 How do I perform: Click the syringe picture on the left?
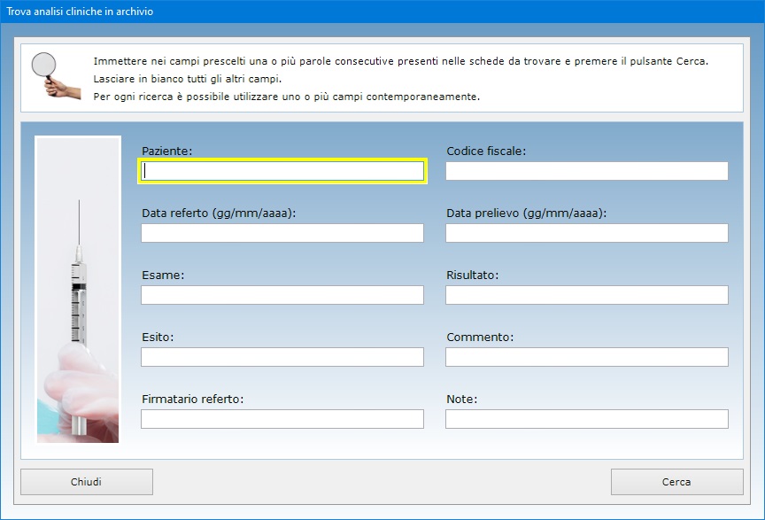78,289
